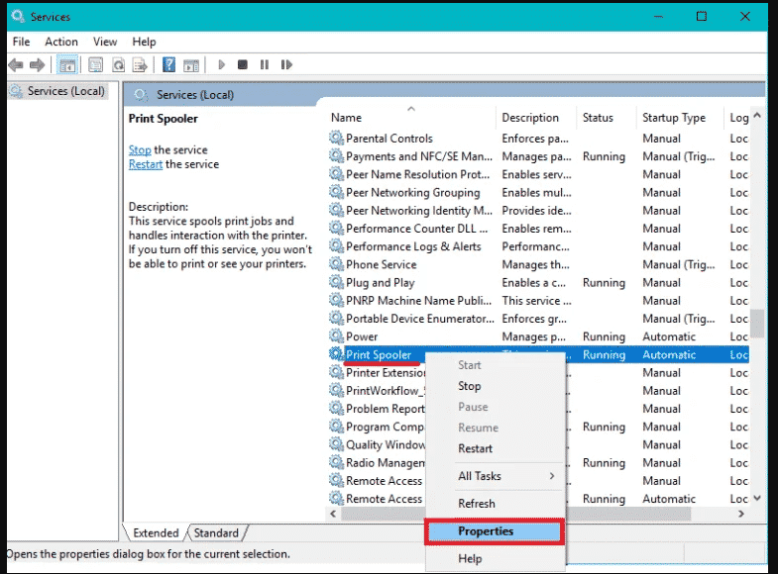Toggle Show/Hide Action Pane toolbar icon
This screenshot has width=778, height=574.
191,65
